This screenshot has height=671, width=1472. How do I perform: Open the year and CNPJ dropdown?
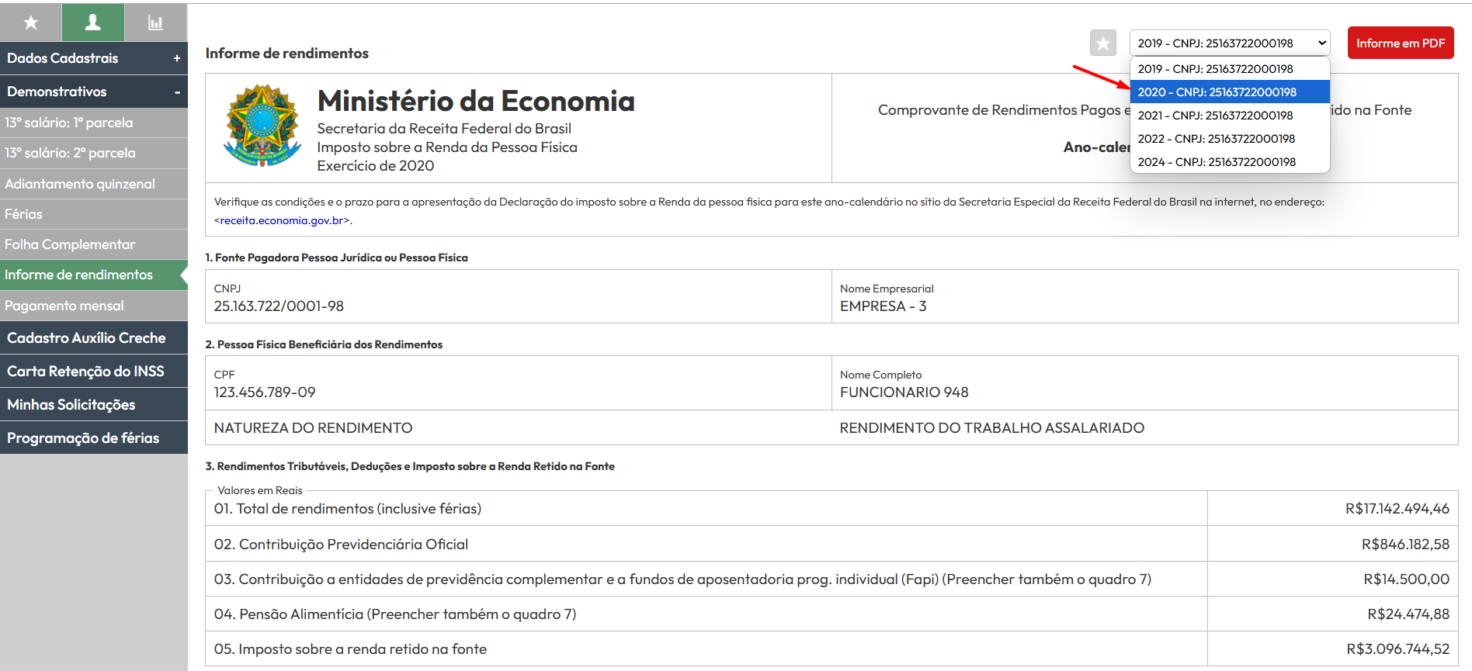pos(1230,43)
